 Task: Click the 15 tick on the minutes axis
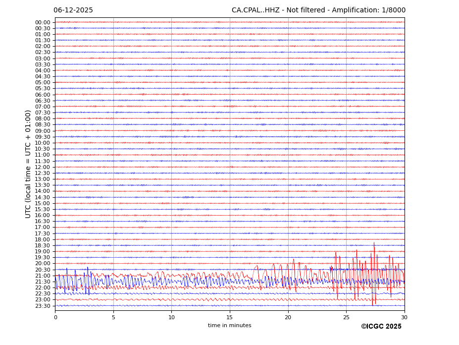[230, 317]
